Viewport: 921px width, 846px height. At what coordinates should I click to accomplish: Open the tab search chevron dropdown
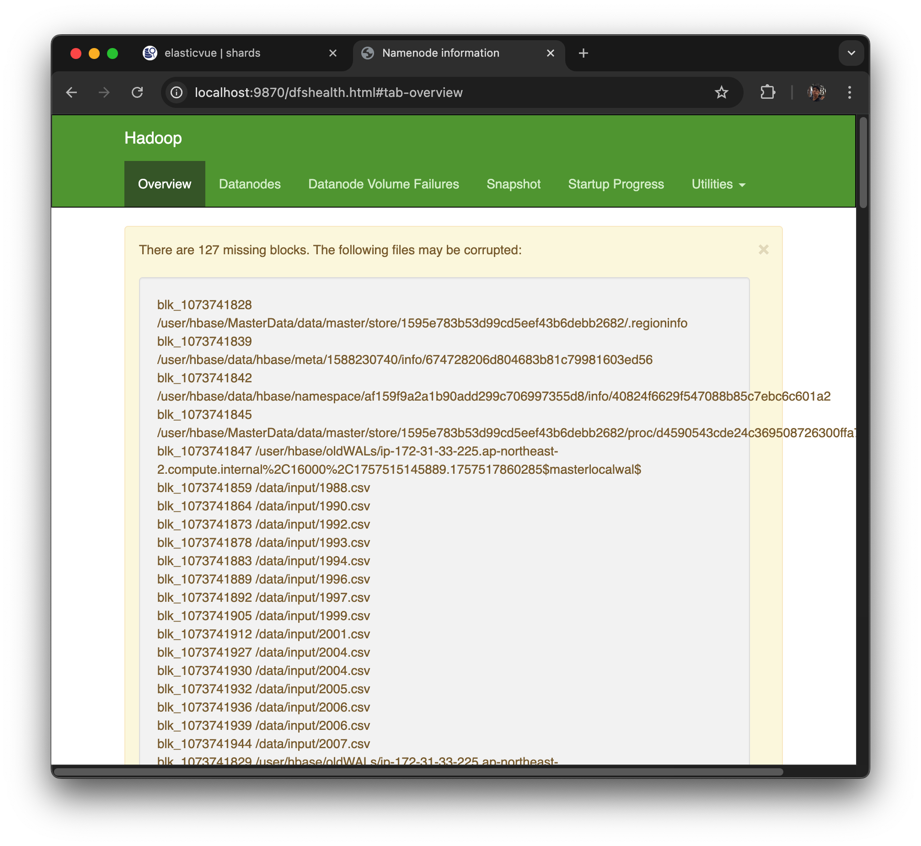pyautogui.click(x=851, y=53)
